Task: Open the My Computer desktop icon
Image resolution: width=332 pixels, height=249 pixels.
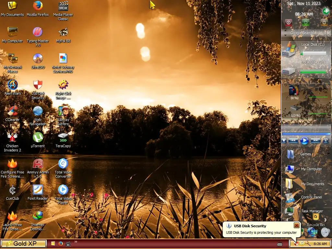Action: coord(13,35)
